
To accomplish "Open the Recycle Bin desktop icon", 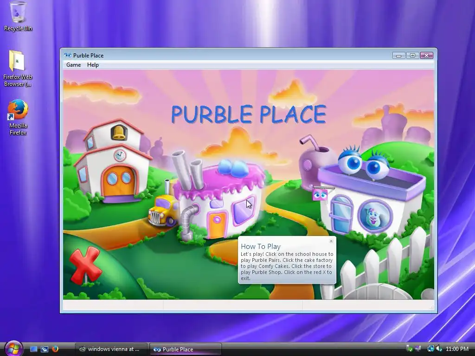I will pyautogui.click(x=18, y=16).
